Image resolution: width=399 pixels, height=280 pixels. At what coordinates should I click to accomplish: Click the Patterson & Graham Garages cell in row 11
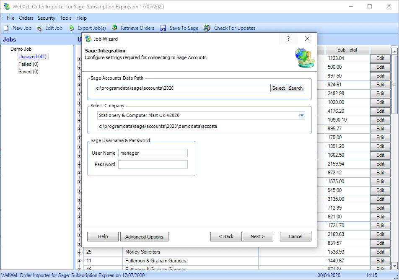point(190,261)
